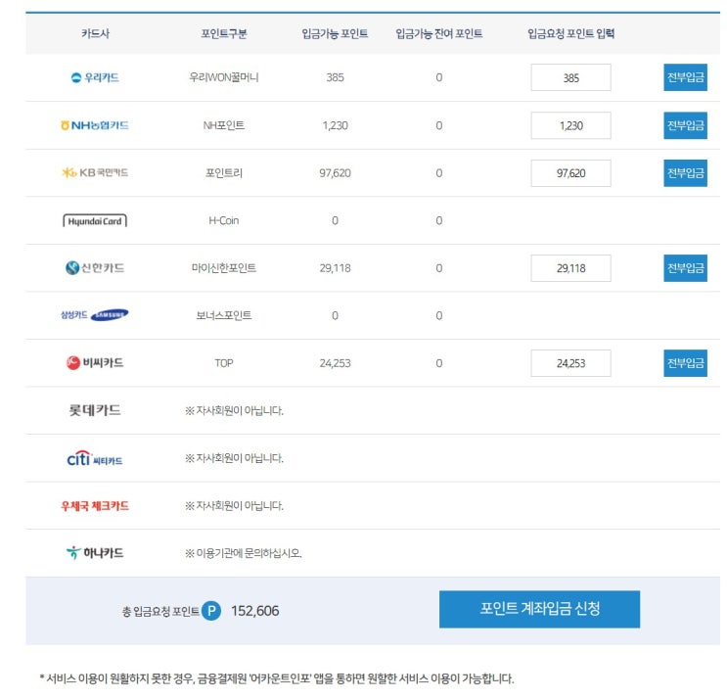727x698 pixels.
Task: Focus the 24,253 point input field
Action: click(x=570, y=363)
